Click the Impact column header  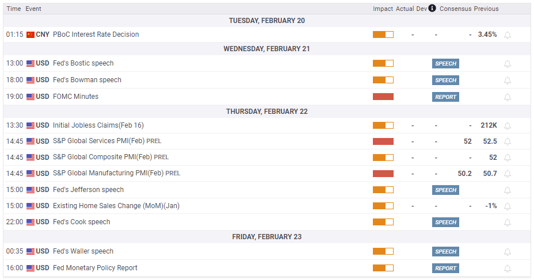coord(383,9)
